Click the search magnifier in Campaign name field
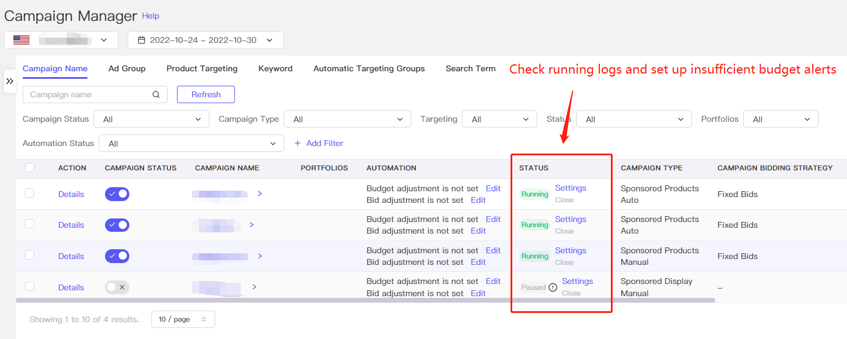Image resolution: width=847 pixels, height=339 pixels. (x=156, y=94)
